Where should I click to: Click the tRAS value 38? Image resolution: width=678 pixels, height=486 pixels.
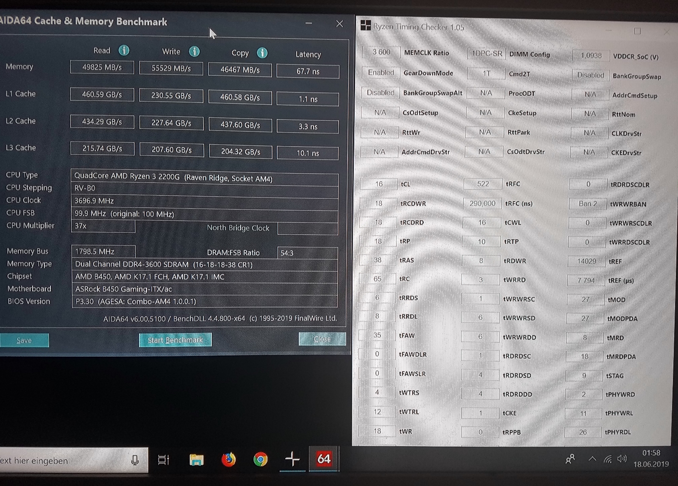click(378, 260)
